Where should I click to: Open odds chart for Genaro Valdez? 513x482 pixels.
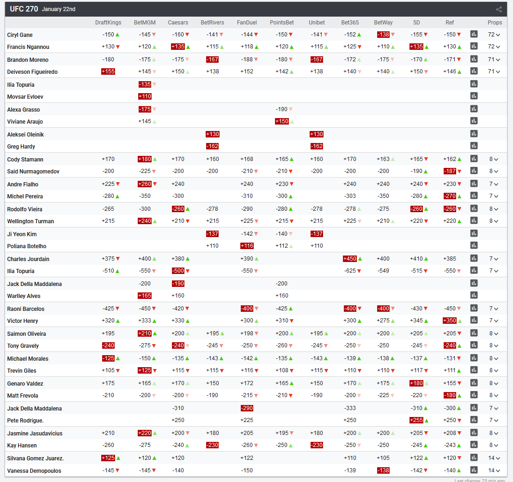(x=474, y=383)
